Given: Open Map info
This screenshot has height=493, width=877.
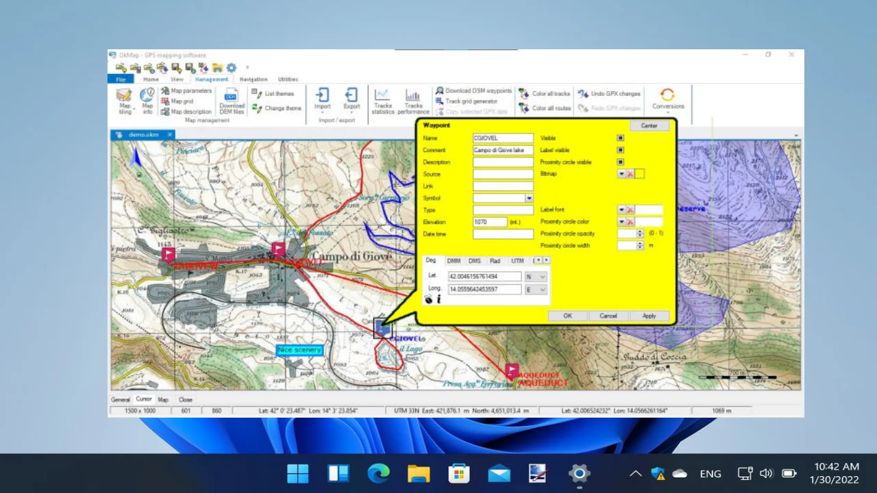Looking at the screenshot, I should (147, 101).
